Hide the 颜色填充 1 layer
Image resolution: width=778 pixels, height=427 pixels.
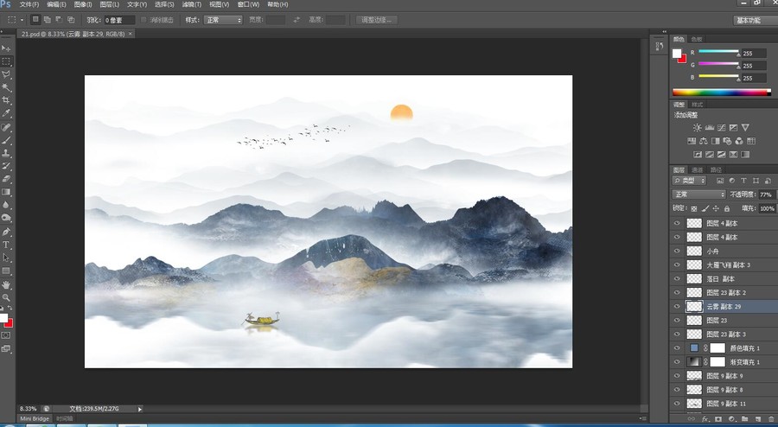tap(677, 348)
